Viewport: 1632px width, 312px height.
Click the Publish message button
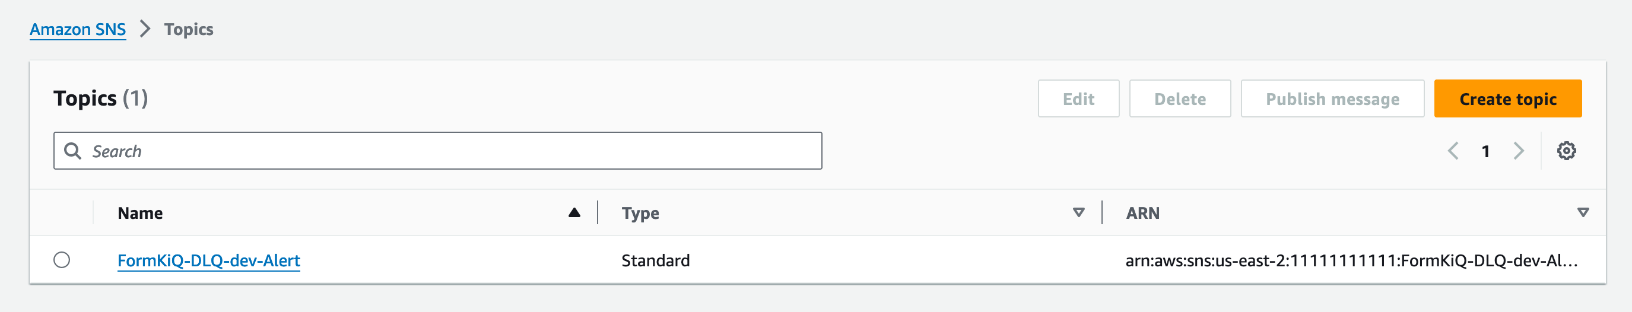point(1332,98)
